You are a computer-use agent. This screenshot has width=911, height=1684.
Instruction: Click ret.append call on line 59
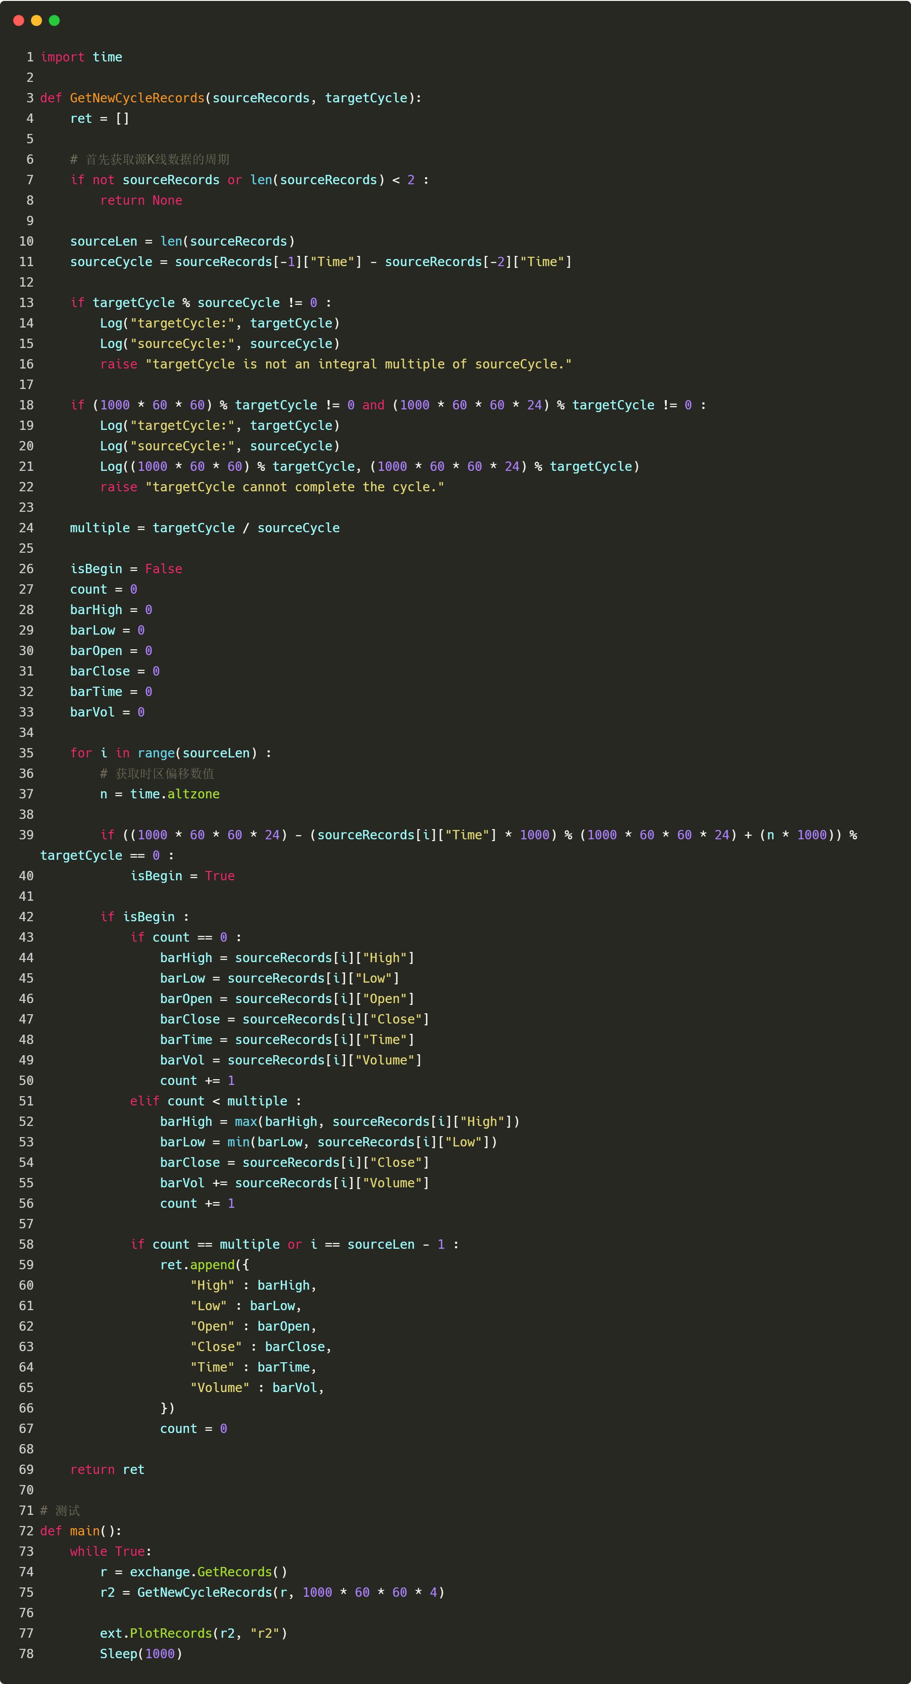coord(197,1265)
